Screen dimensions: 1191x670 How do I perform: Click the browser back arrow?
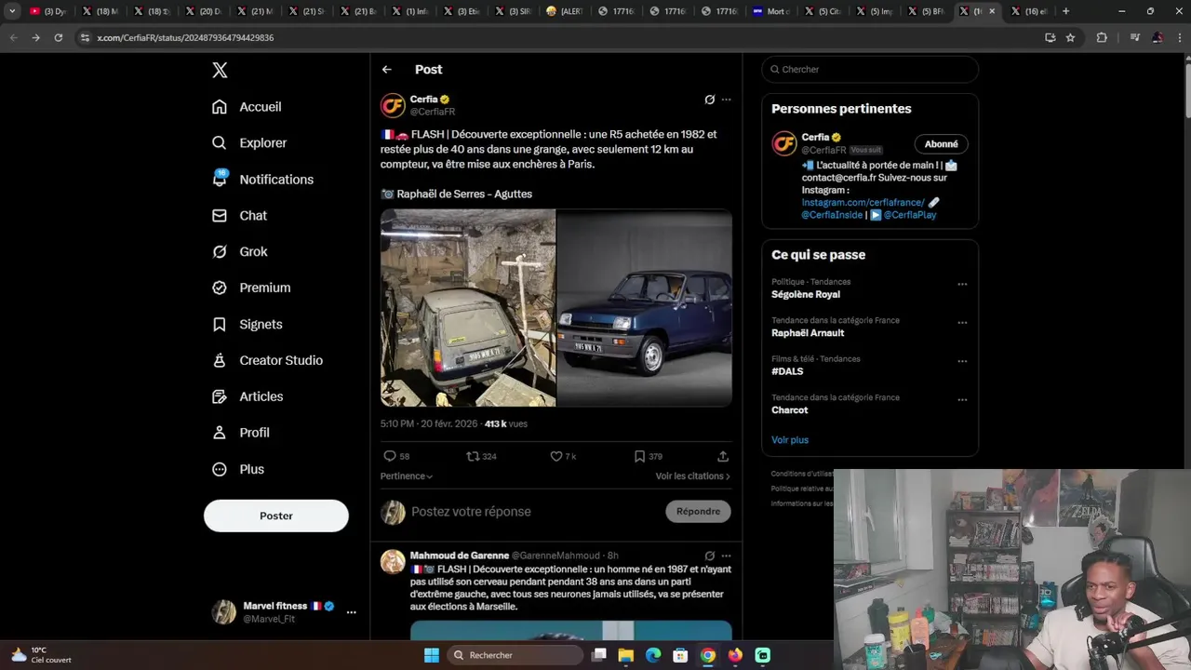(x=13, y=37)
